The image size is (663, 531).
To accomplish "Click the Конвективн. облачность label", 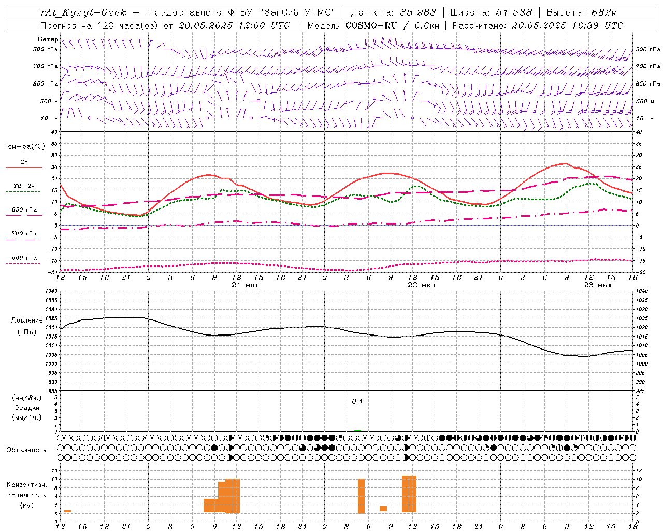I will (x=26, y=490).
